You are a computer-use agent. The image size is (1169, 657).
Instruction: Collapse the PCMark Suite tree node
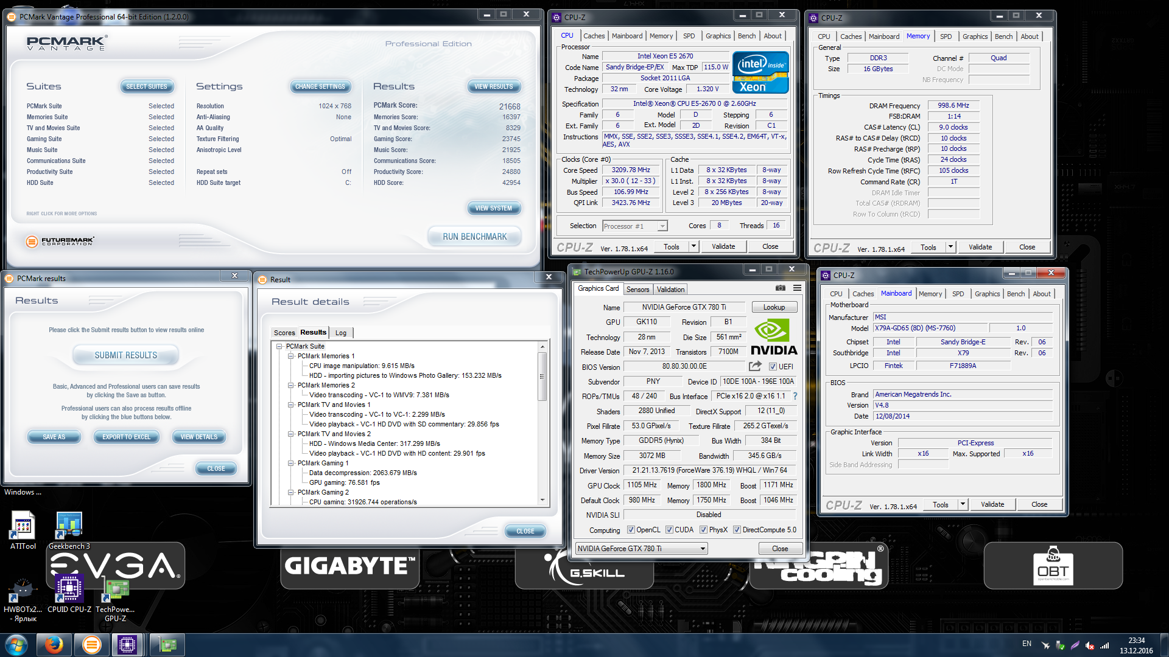pyautogui.click(x=279, y=346)
